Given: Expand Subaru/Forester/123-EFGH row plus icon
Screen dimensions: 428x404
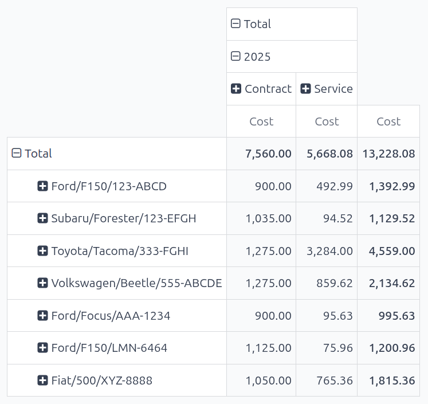Looking at the screenshot, I should (x=42, y=218).
